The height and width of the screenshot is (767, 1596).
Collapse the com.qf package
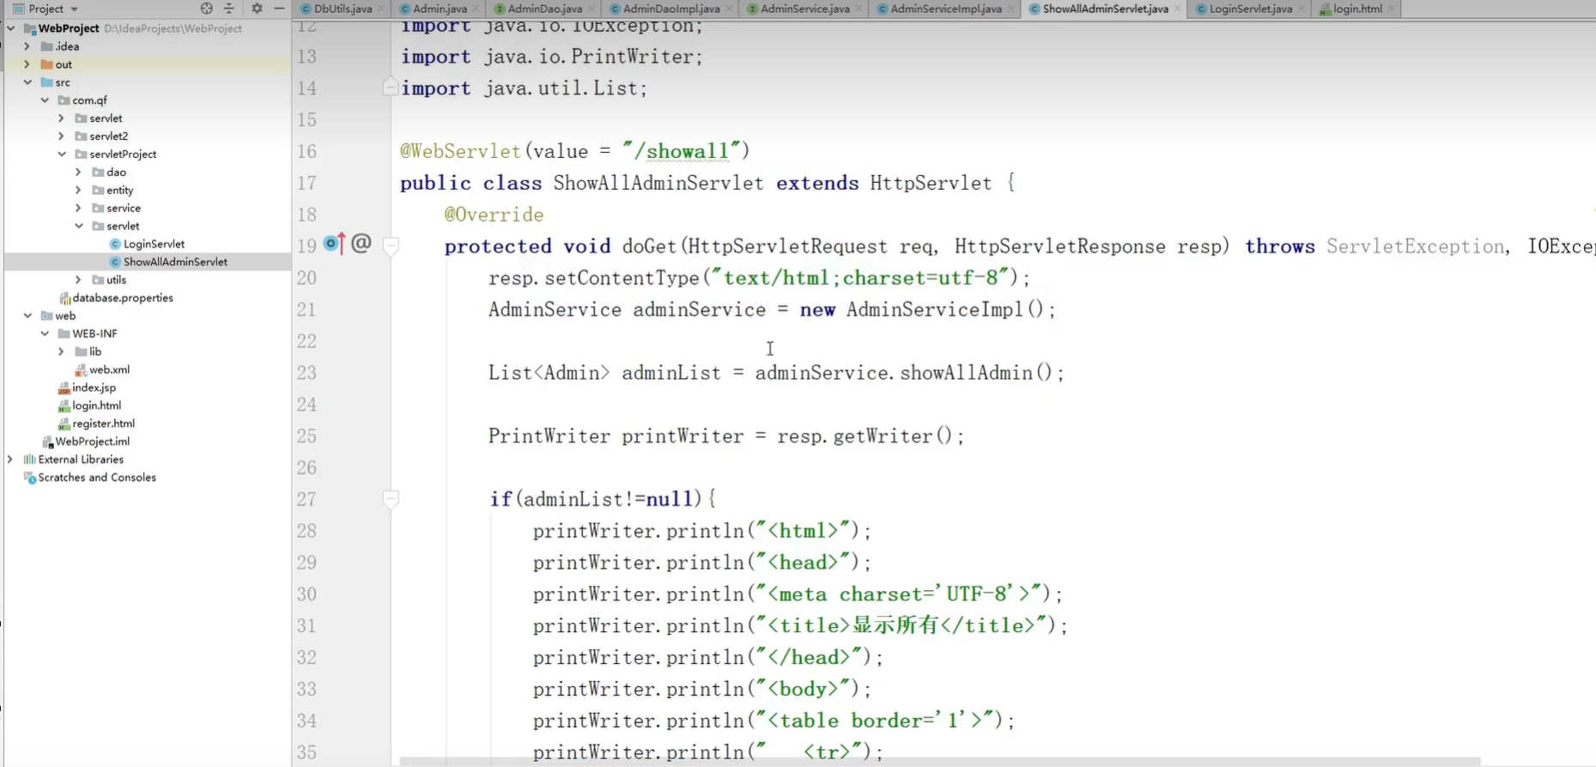pos(45,100)
